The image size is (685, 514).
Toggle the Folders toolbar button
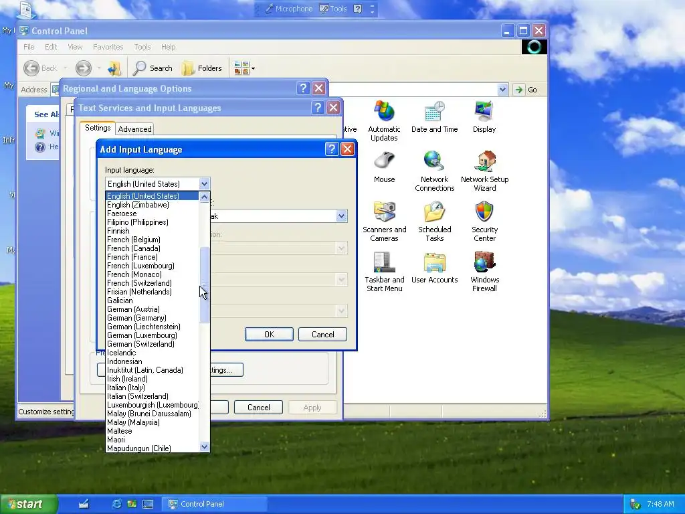coord(202,68)
